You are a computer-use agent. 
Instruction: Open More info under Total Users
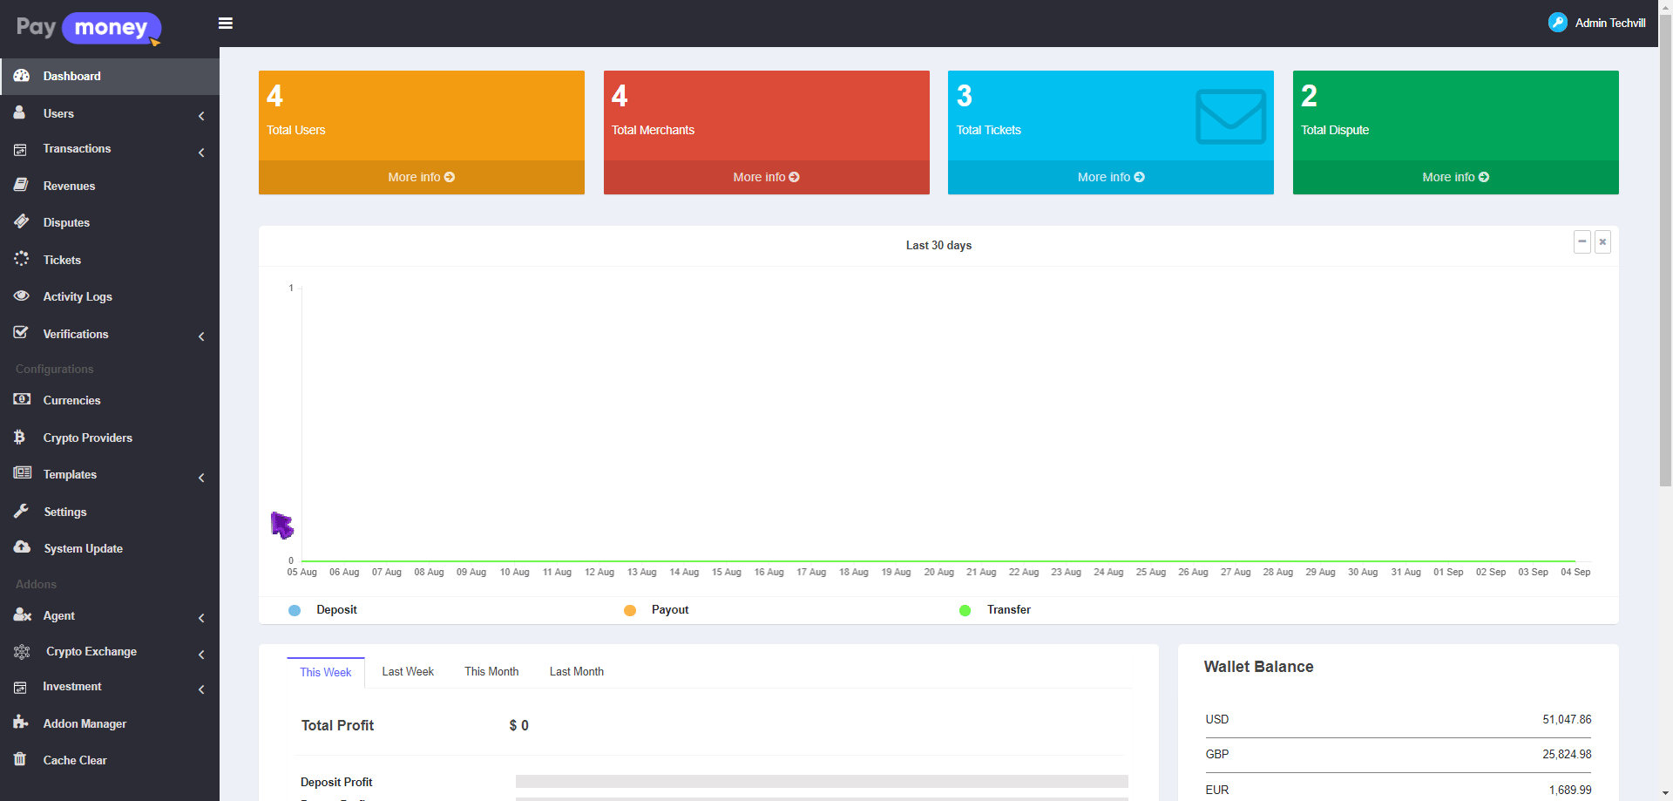pos(421,177)
